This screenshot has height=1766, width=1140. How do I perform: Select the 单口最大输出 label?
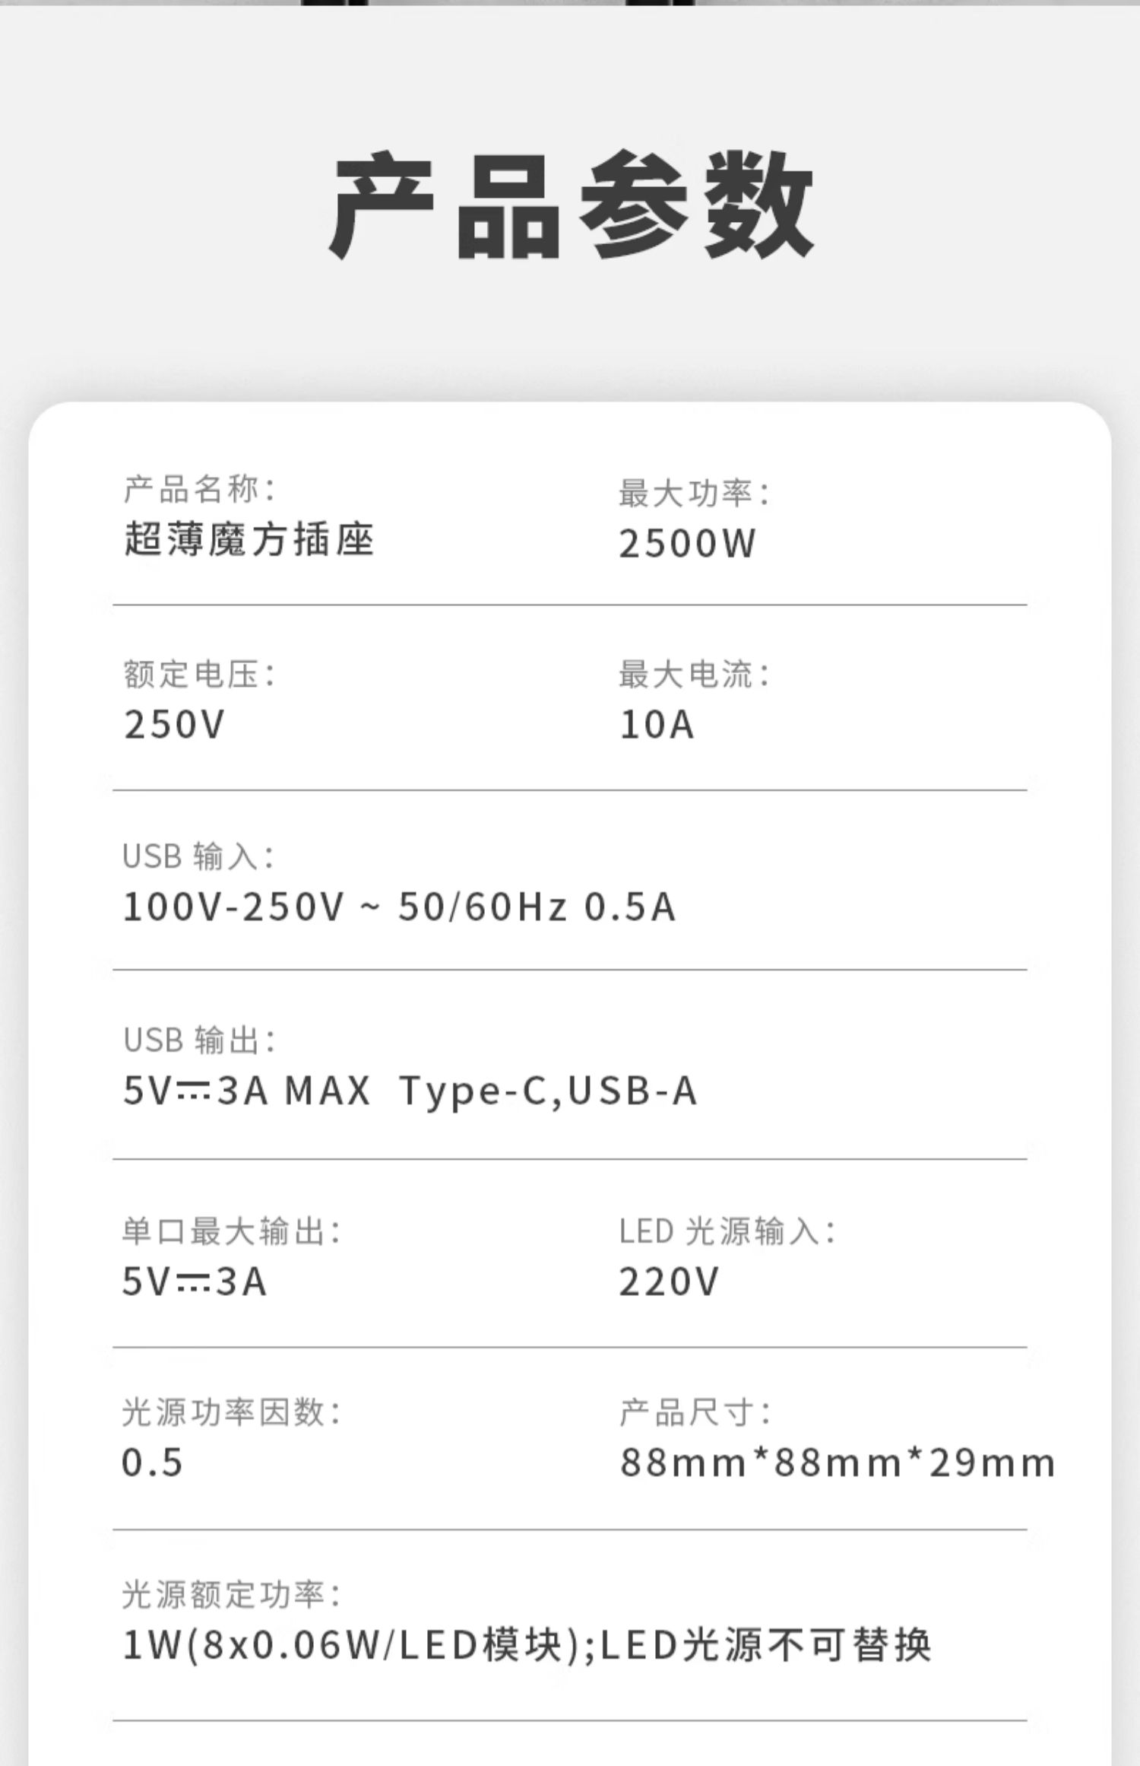coord(231,1231)
